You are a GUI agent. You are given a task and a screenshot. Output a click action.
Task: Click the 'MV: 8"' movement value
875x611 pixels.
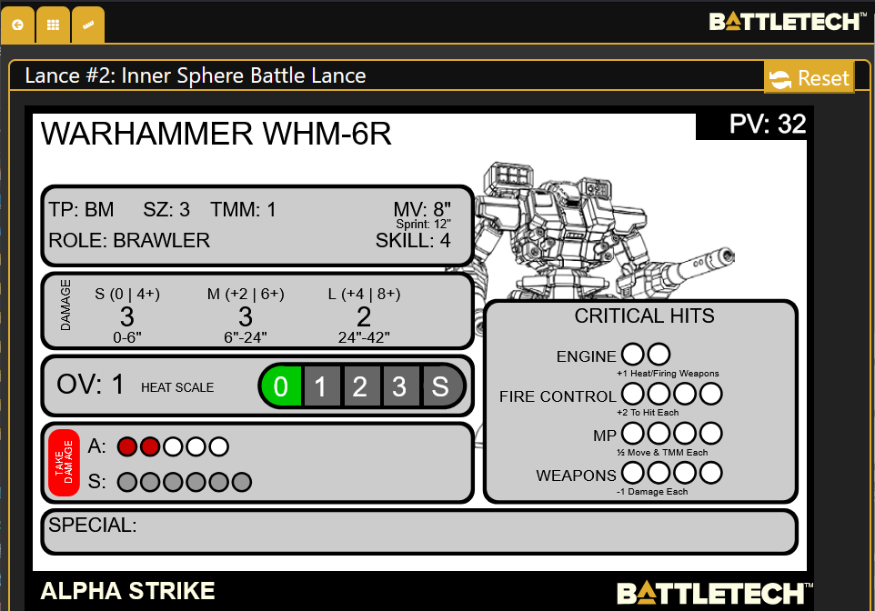422,209
